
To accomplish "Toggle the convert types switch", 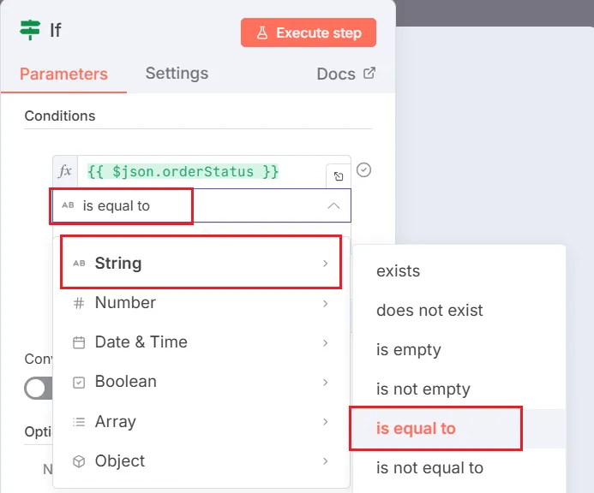I will (39, 389).
